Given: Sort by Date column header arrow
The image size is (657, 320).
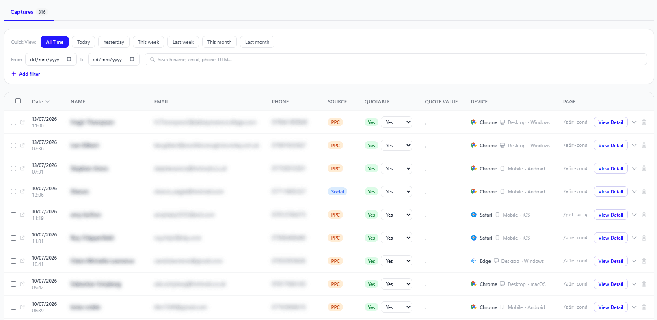Looking at the screenshot, I should 48,101.
